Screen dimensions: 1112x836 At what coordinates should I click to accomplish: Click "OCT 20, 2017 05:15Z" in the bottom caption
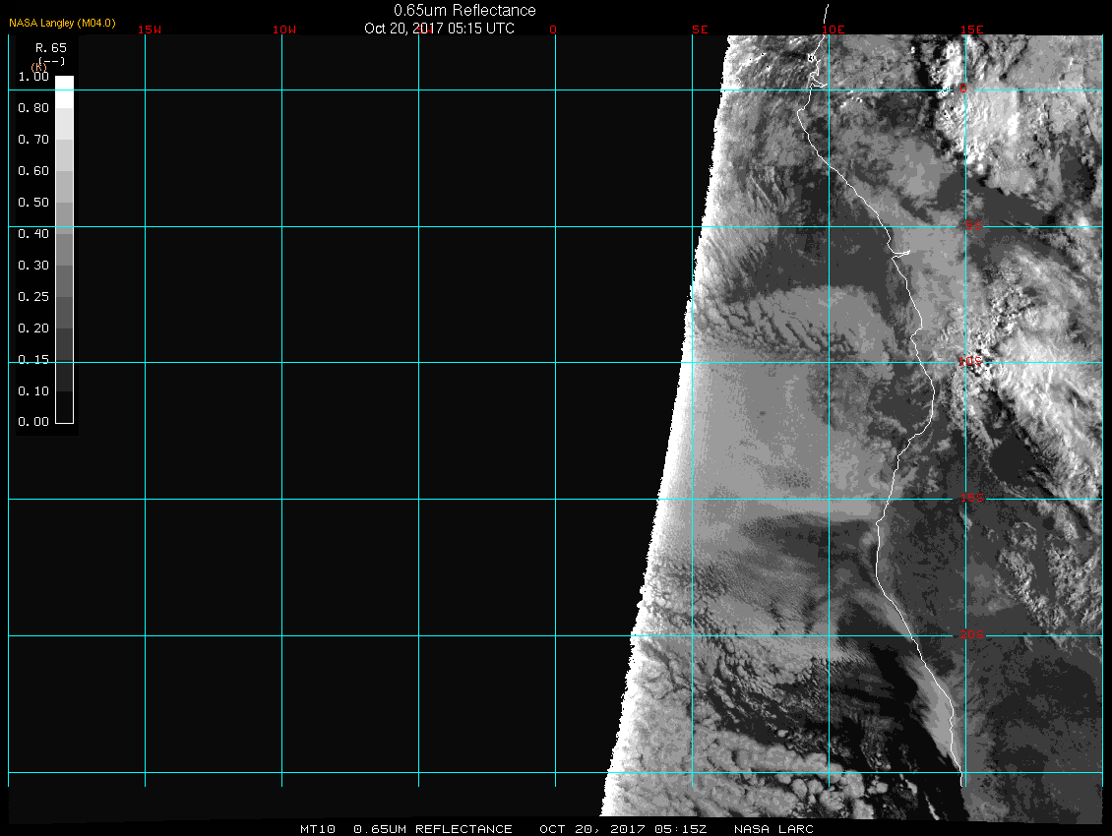(x=623, y=829)
